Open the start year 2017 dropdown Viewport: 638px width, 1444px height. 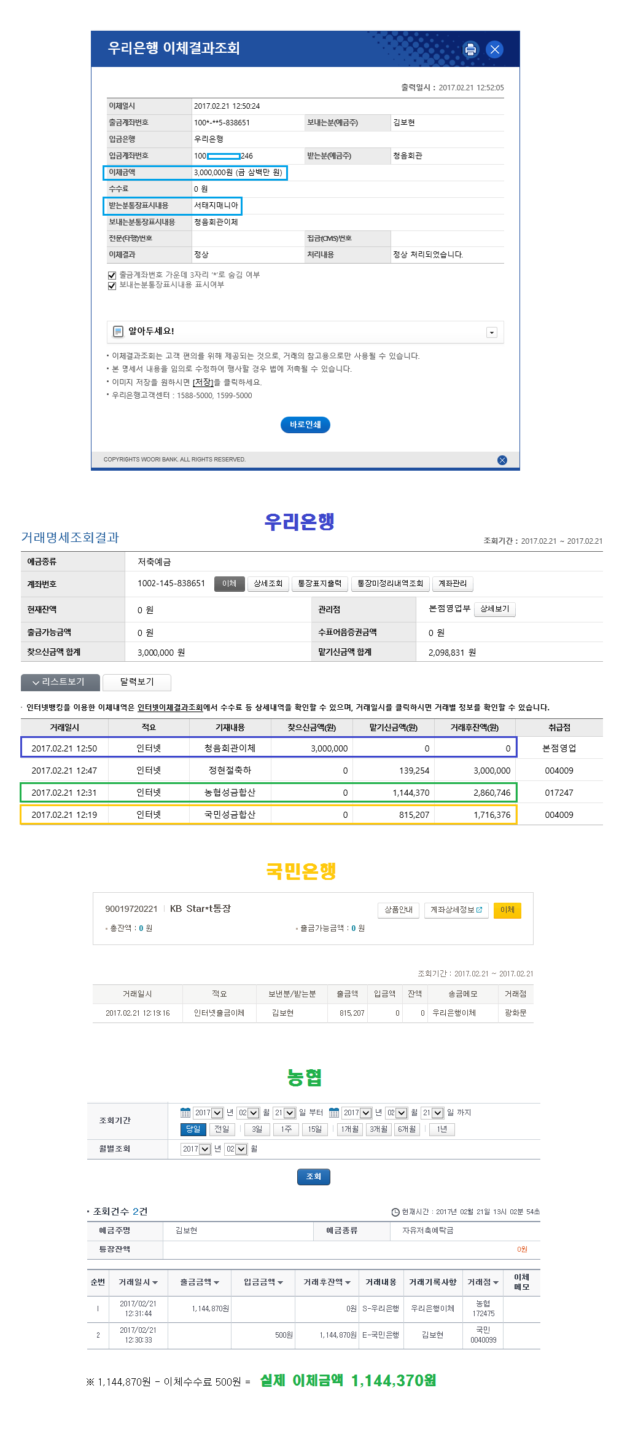(208, 1113)
